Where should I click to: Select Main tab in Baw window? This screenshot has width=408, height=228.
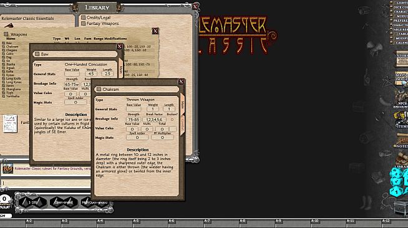click(121, 69)
